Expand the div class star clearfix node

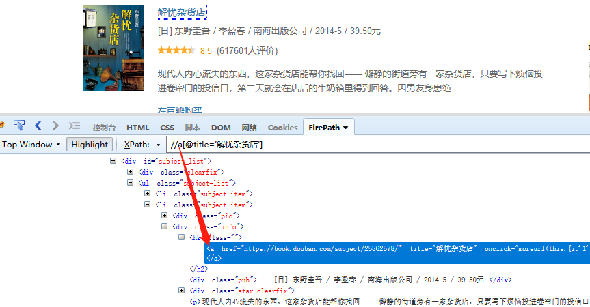pos(182,290)
